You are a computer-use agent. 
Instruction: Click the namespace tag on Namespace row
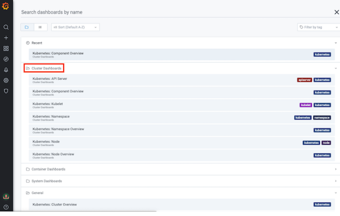[322, 118]
